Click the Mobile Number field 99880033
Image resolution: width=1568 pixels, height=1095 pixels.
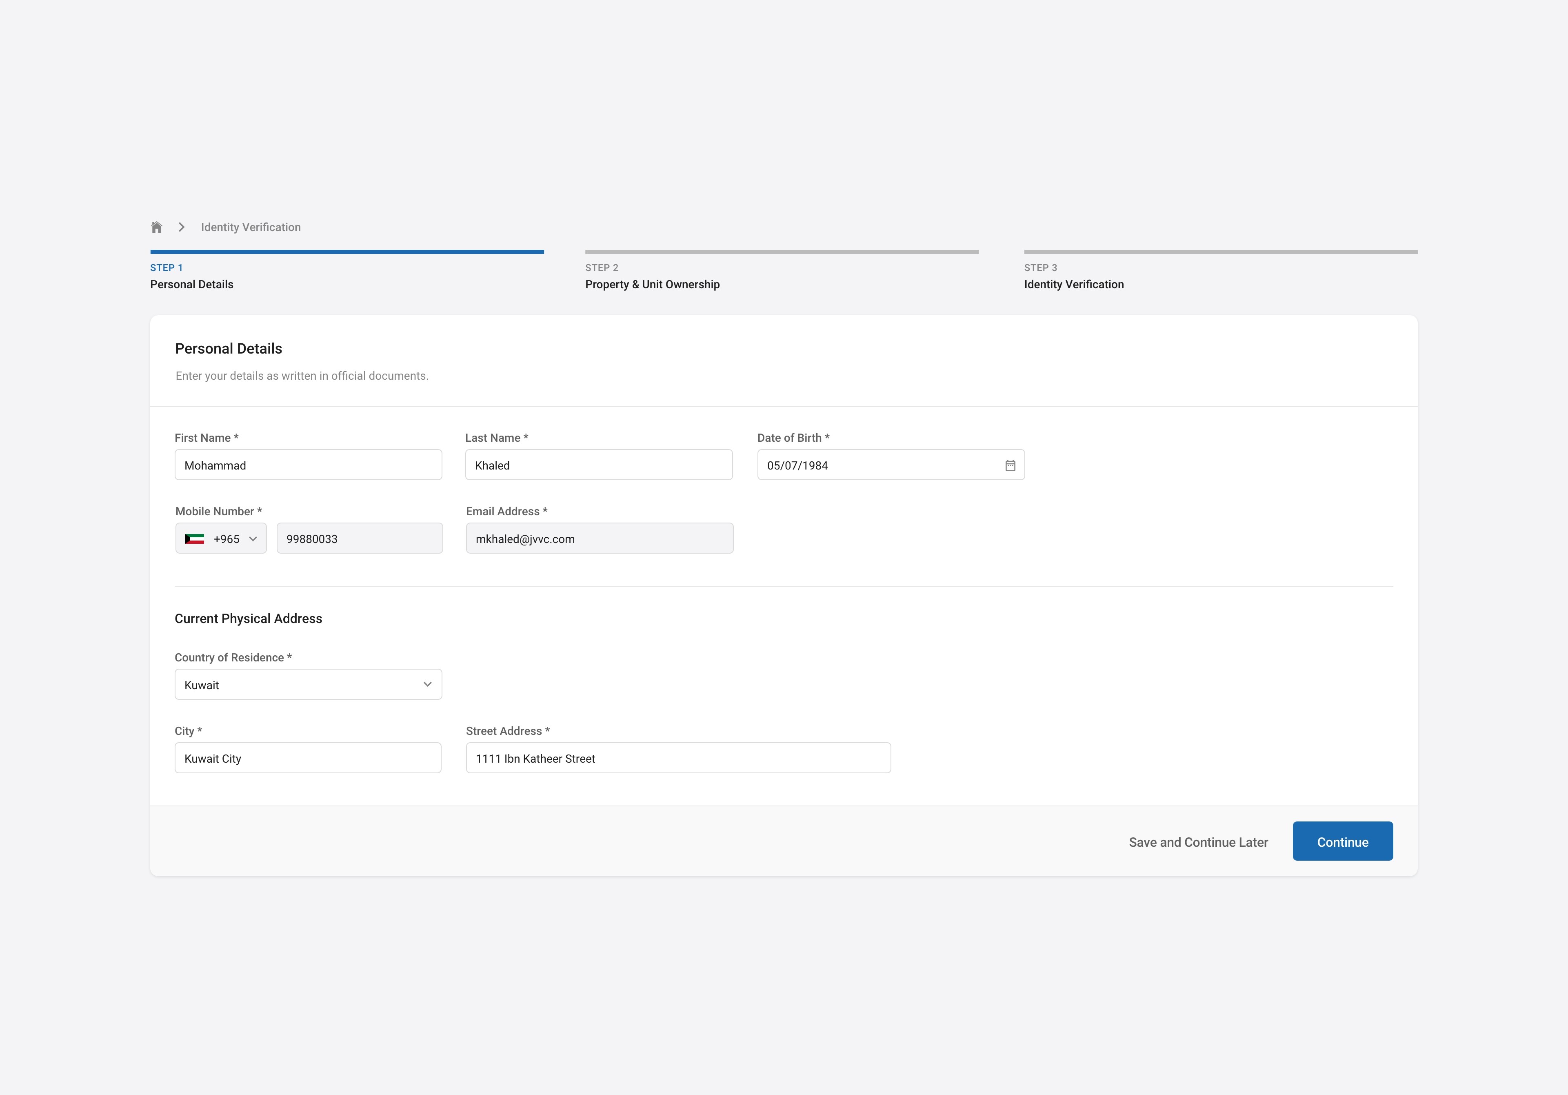pos(359,539)
